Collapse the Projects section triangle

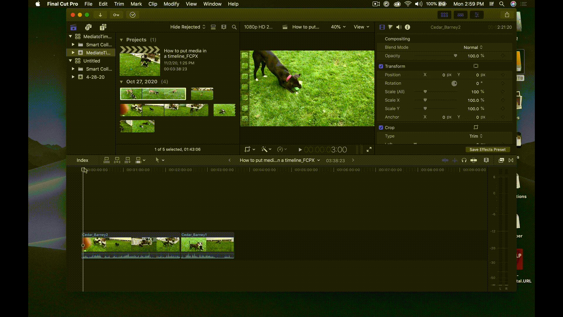coord(121,40)
